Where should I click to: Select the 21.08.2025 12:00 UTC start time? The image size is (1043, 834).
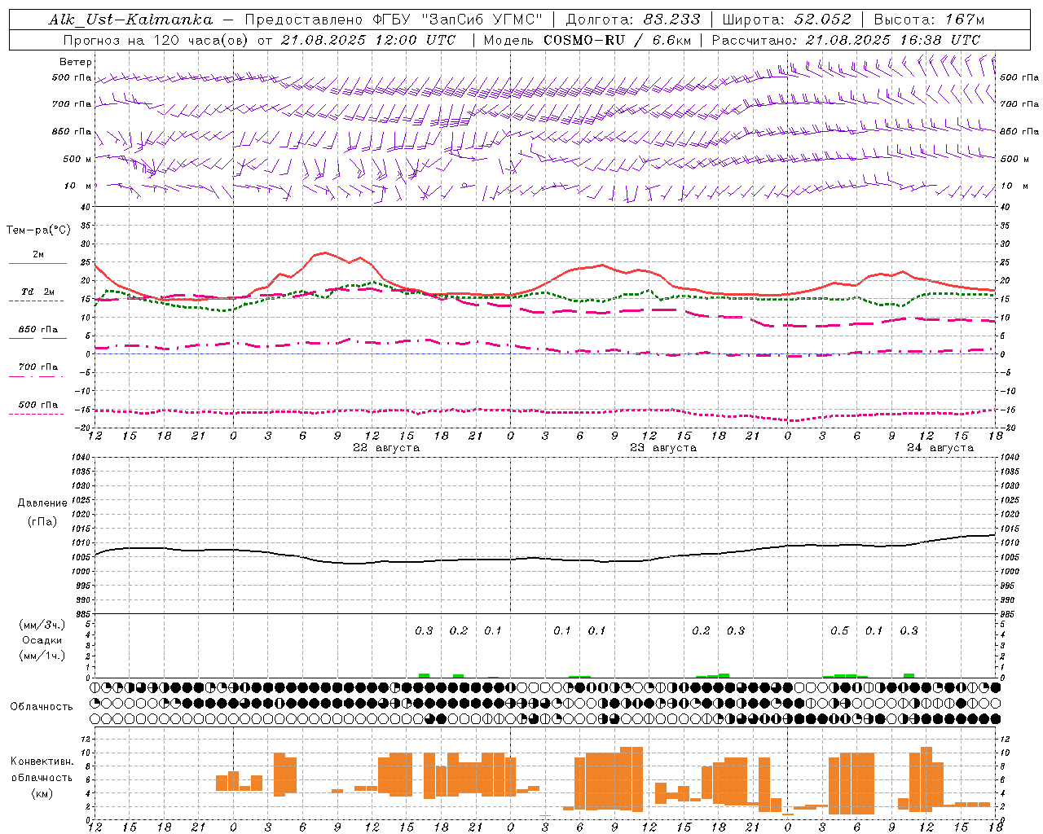pyautogui.click(x=367, y=40)
